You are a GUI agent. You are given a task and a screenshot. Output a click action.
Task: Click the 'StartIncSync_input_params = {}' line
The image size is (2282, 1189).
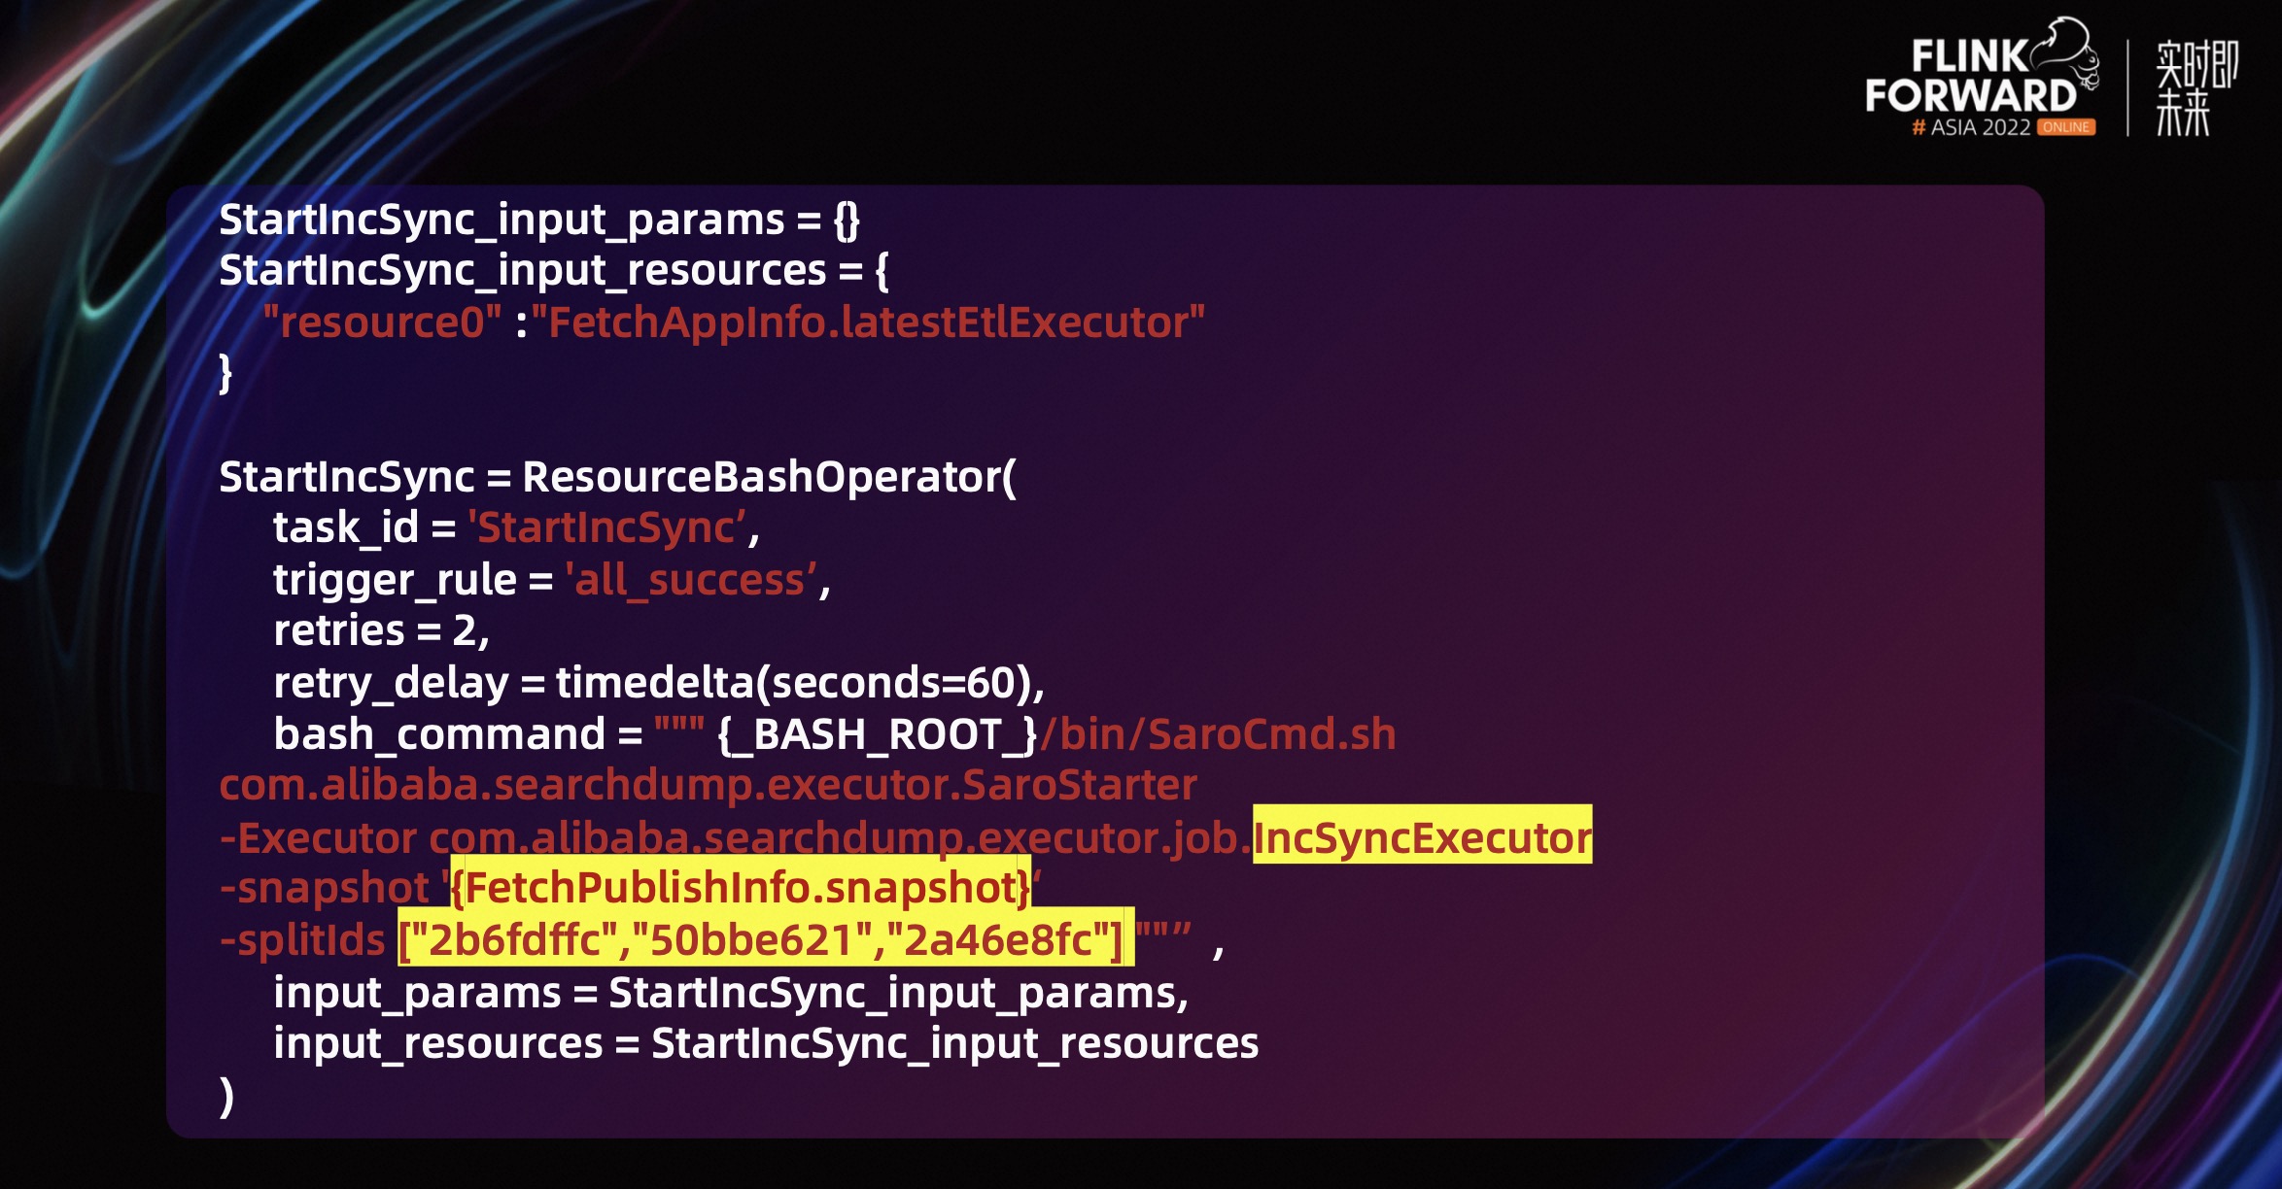[x=539, y=220]
